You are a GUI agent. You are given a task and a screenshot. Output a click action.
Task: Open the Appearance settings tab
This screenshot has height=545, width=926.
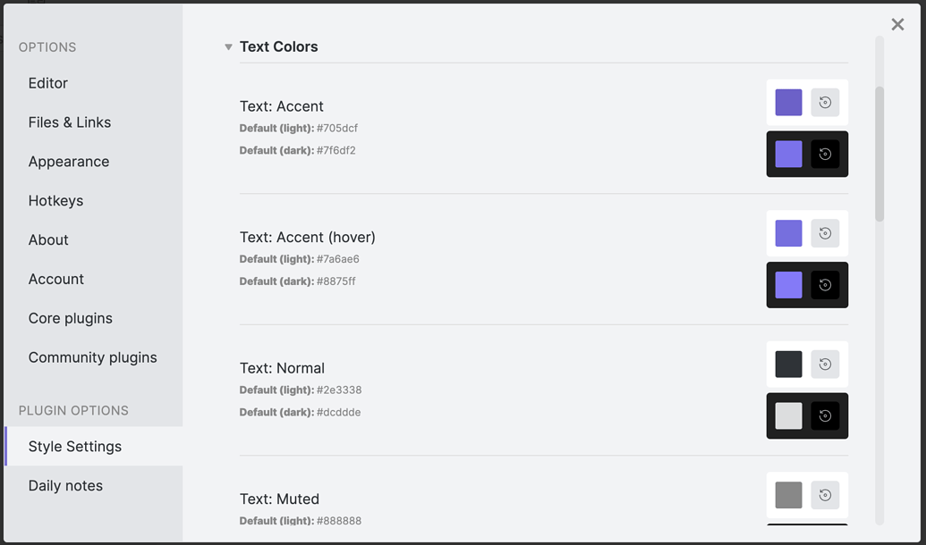[x=69, y=162]
